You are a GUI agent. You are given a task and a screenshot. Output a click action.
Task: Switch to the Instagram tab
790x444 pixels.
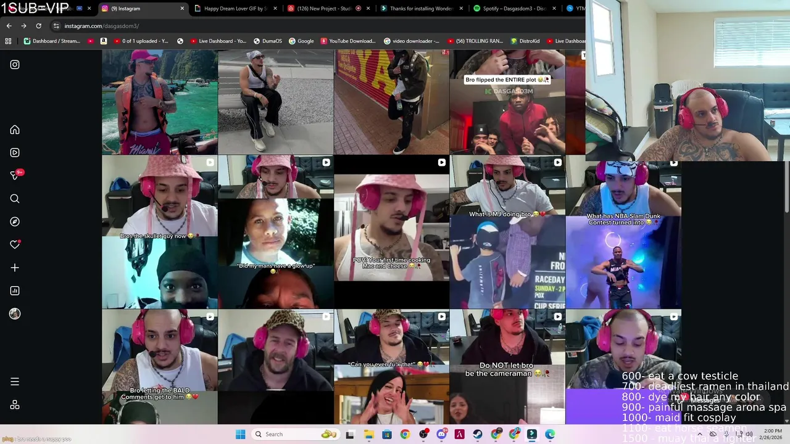142,9
